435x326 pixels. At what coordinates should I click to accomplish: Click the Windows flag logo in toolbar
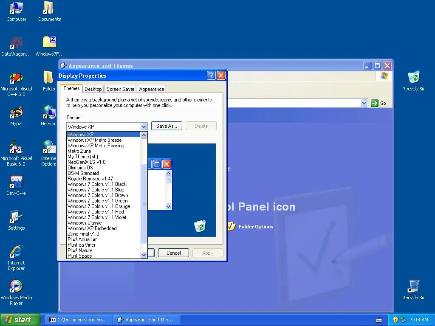(384, 76)
